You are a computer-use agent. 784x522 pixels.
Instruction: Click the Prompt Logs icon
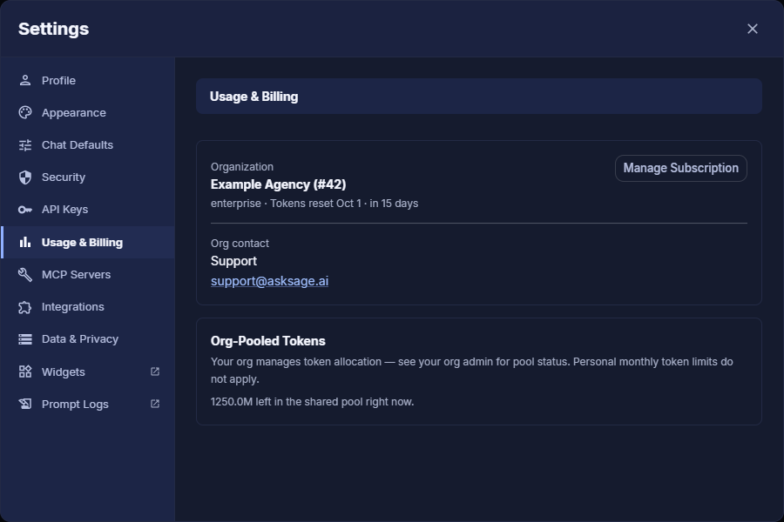point(25,404)
